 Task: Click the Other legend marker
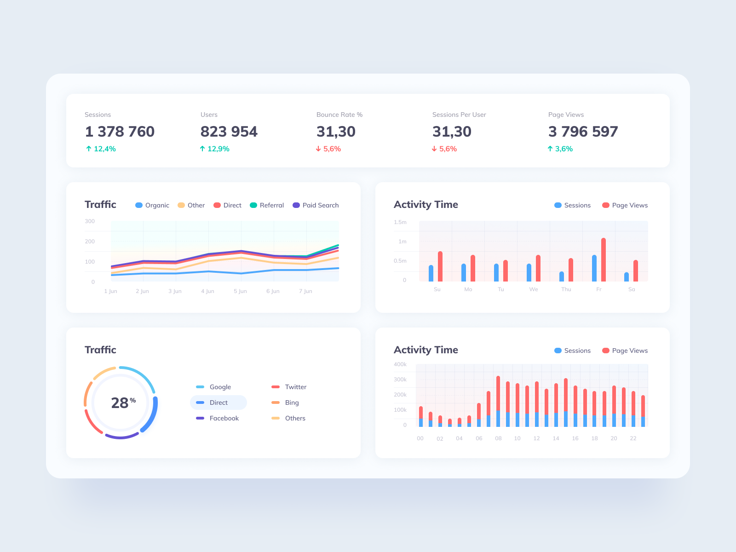tap(181, 205)
